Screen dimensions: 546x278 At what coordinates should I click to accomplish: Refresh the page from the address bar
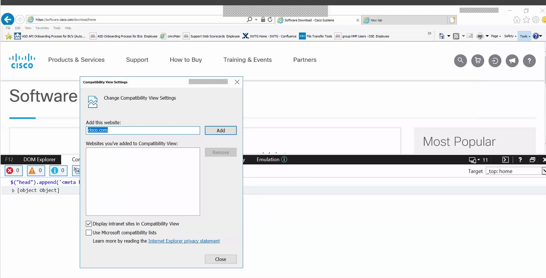tap(270, 20)
